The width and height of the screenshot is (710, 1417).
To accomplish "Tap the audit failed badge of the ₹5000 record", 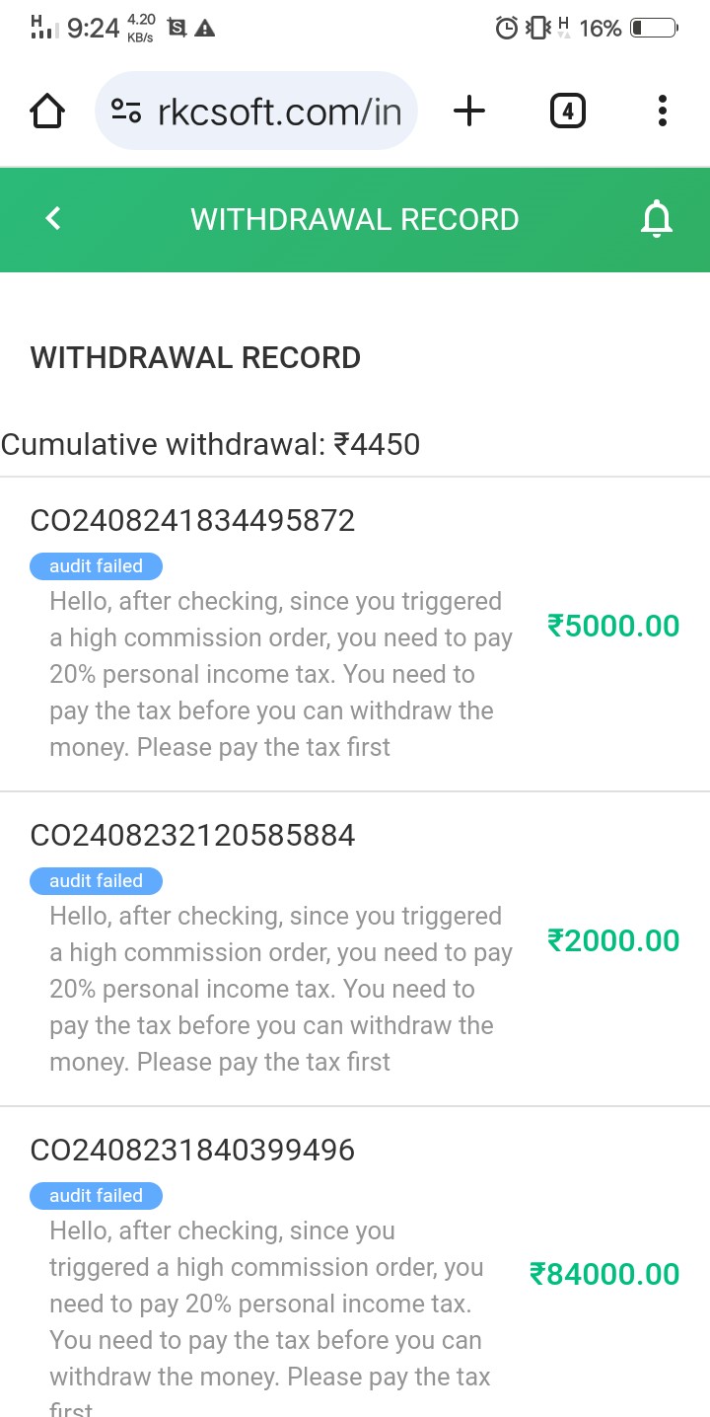I will [x=96, y=566].
